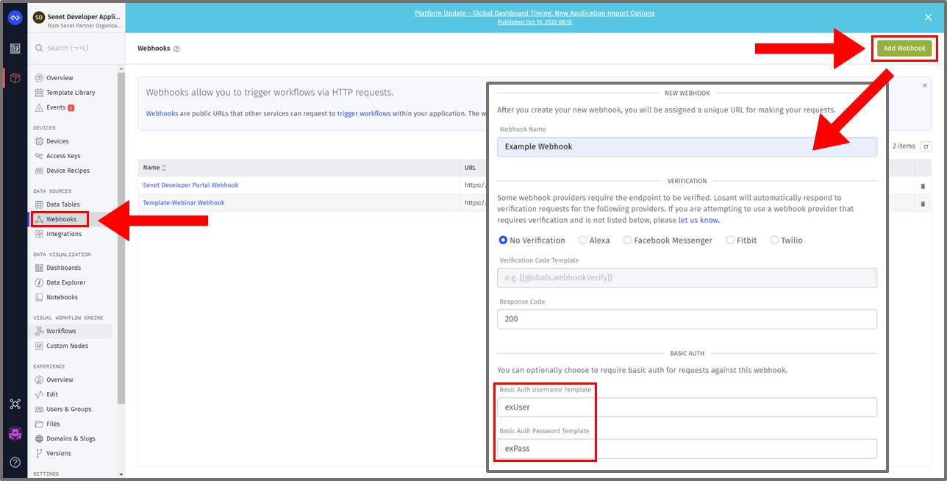The image size is (947, 481).
Task: Click the Webhook Name field
Action: tap(687, 146)
